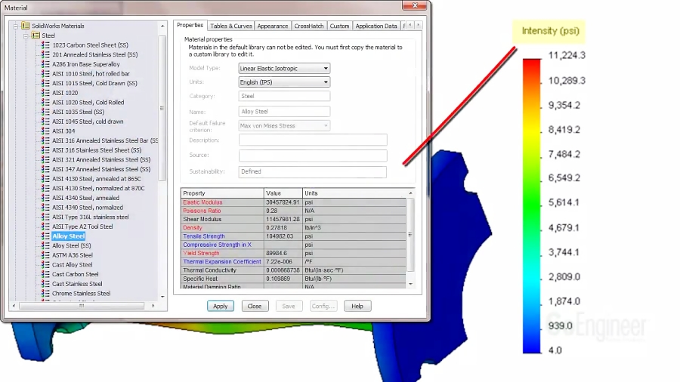Click material icon beside AISI 4340 Steel, annealed

coord(45,198)
